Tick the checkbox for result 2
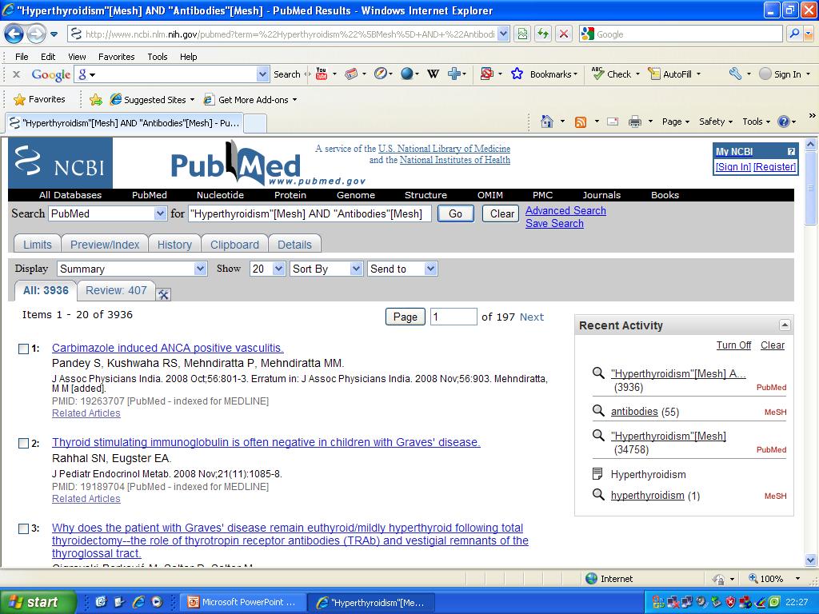Screen dimensions: 819x614 coord(23,443)
